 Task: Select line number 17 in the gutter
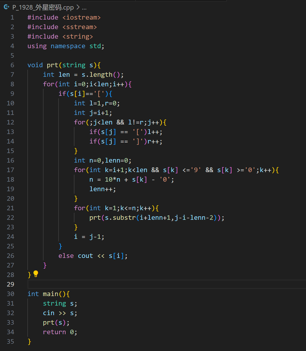(11, 170)
